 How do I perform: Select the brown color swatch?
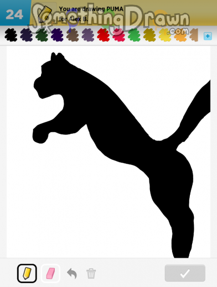tap(73, 35)
